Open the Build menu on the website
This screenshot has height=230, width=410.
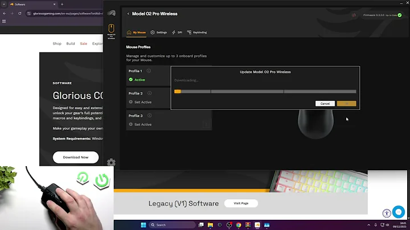click(x=71, y=44)
